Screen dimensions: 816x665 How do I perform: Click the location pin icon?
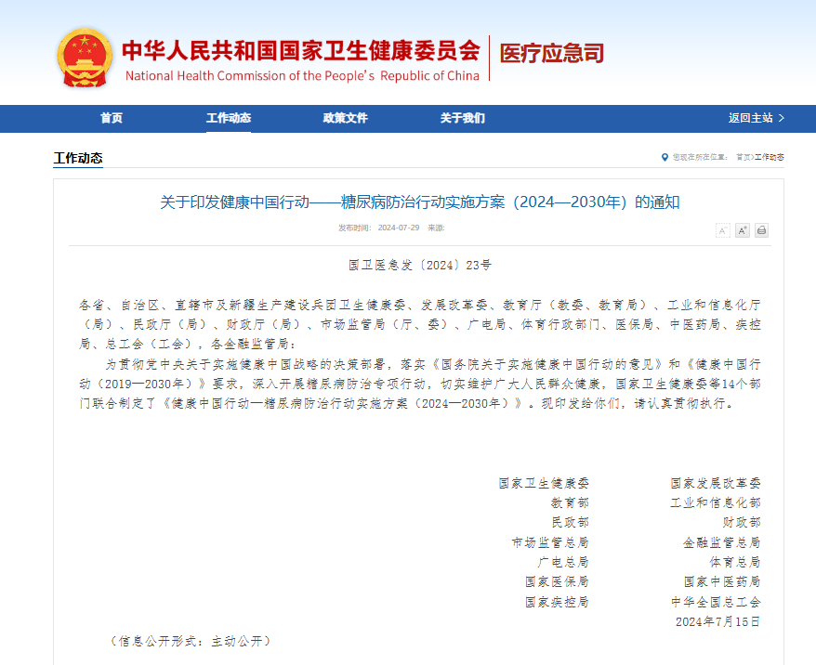[665, 158]
